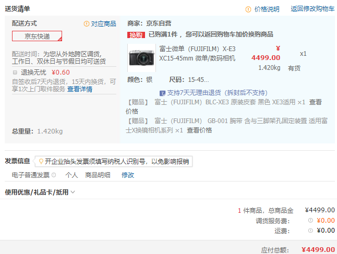Open the 价格说明 link
Image resolution: width=337 pixels, height=254 pixels.
point(267,9)
